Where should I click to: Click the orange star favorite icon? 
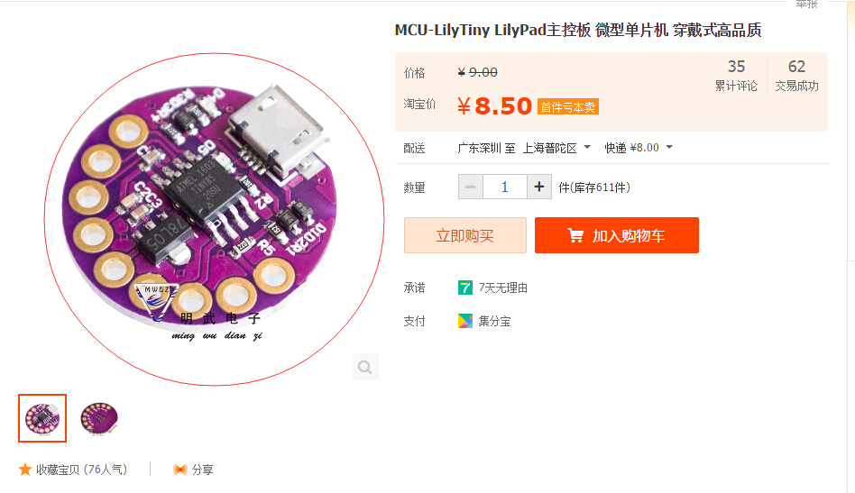click(x=25, y=470)
